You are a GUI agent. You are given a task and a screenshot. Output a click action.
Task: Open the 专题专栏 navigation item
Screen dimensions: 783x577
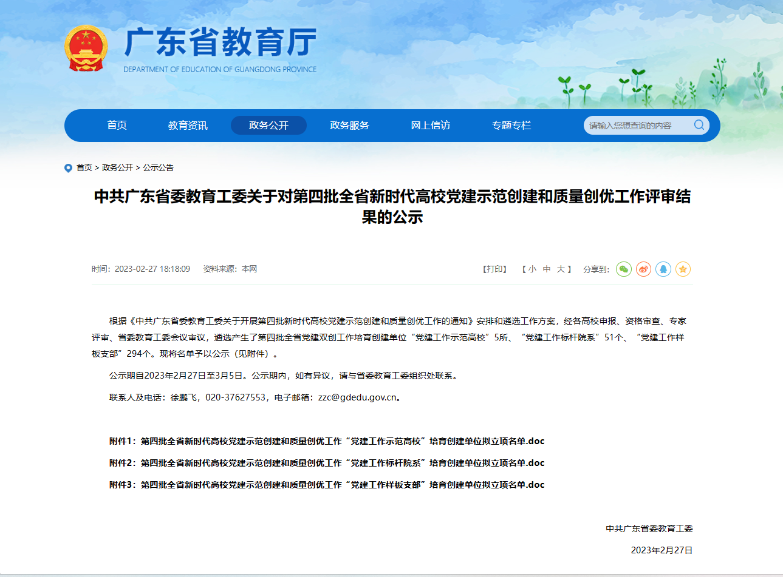[x=511, y=125]
